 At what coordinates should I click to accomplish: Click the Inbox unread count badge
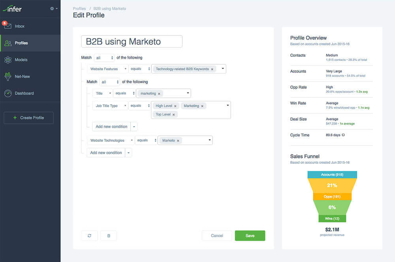(x=4, y=23)
